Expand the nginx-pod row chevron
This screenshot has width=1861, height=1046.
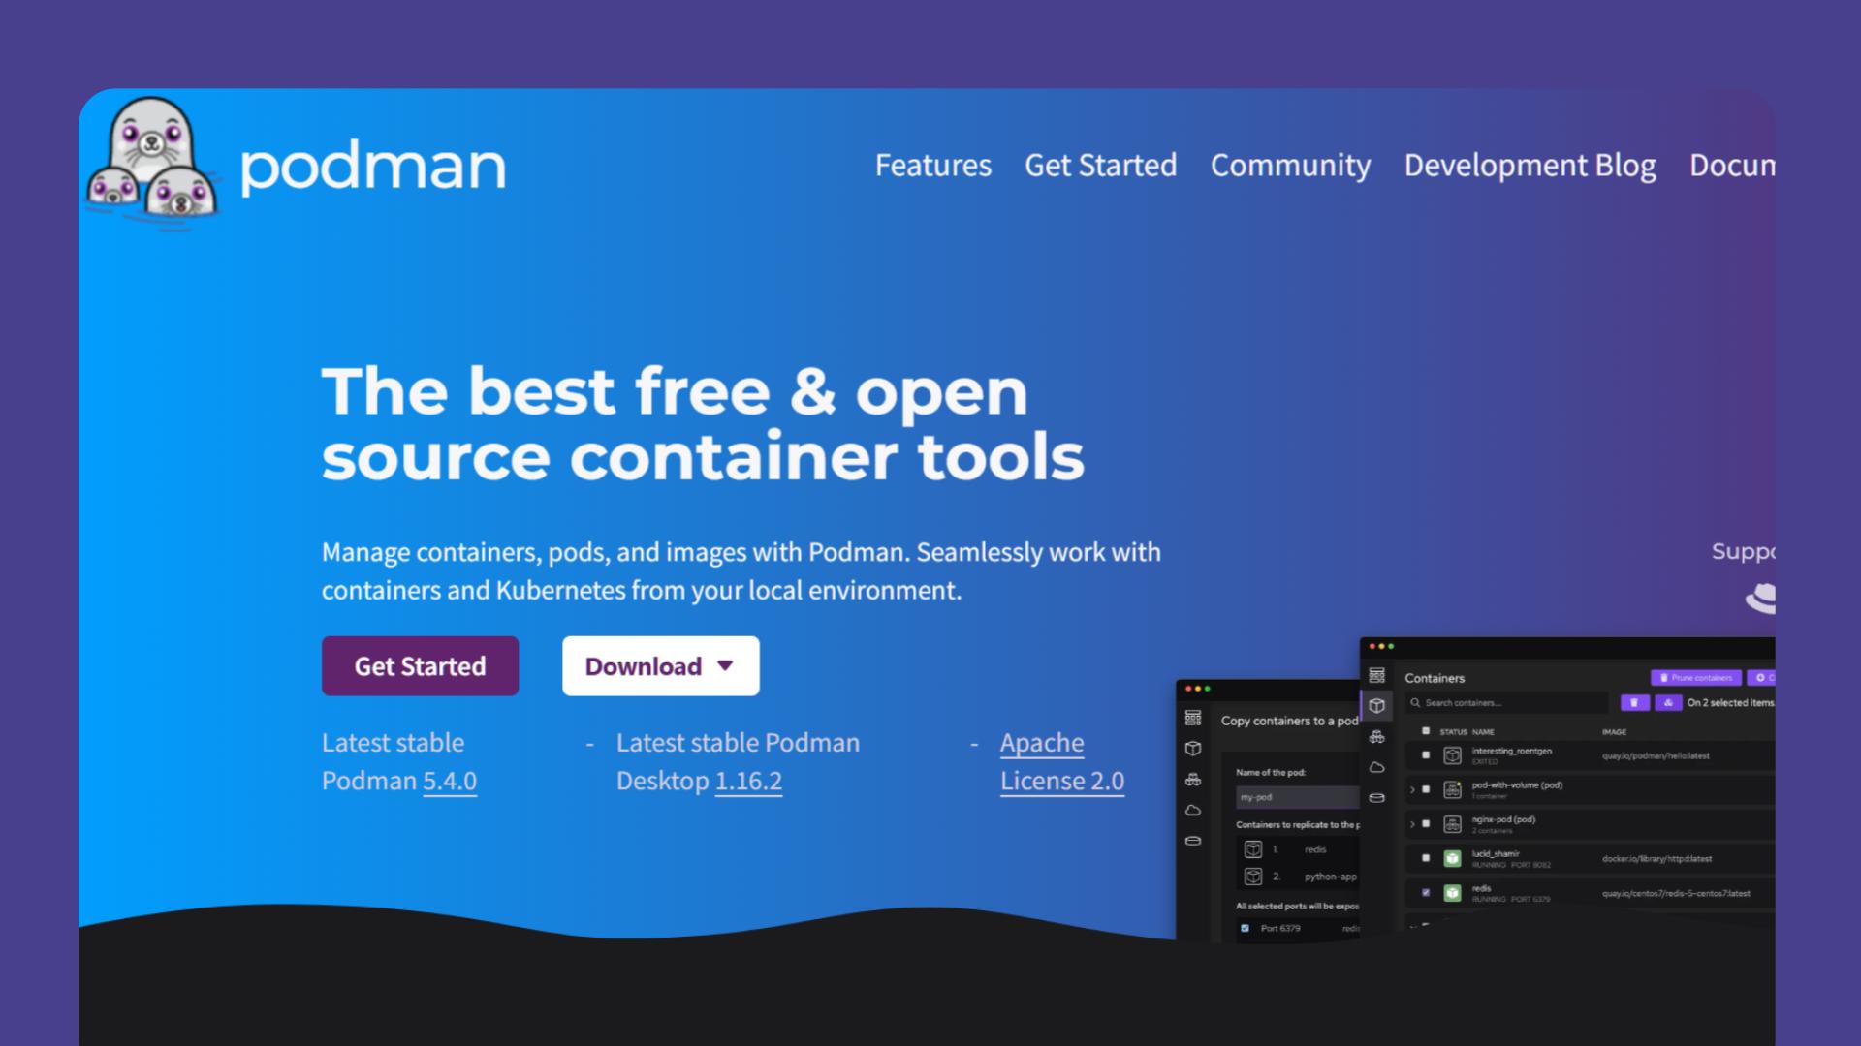tap(1412, 824)
